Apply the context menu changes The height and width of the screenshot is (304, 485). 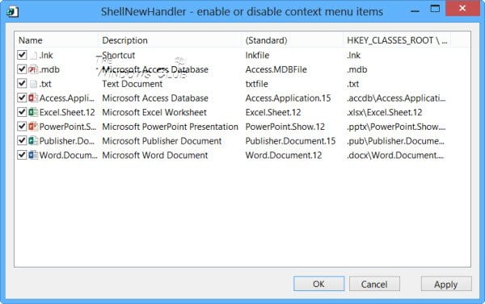click(446, 284)
